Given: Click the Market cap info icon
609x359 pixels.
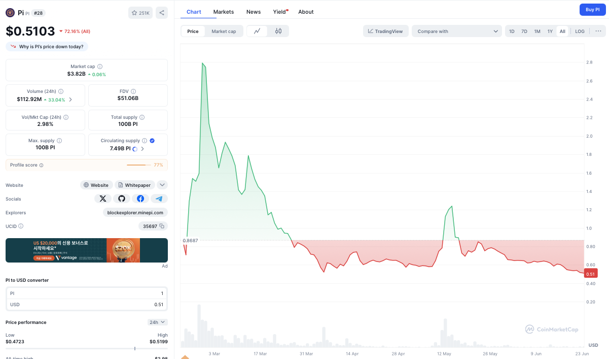Looking at the screenshot, I should 100,67.
